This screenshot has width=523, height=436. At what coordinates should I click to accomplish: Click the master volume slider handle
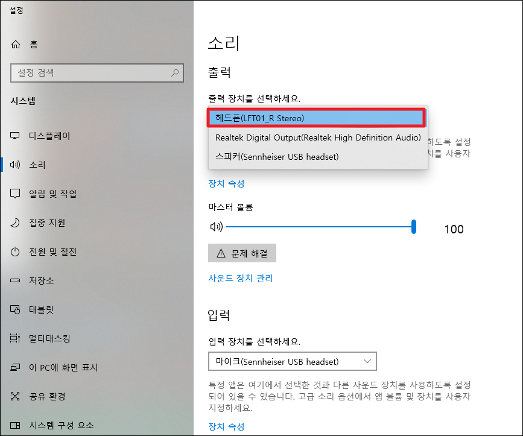[414, 227]
